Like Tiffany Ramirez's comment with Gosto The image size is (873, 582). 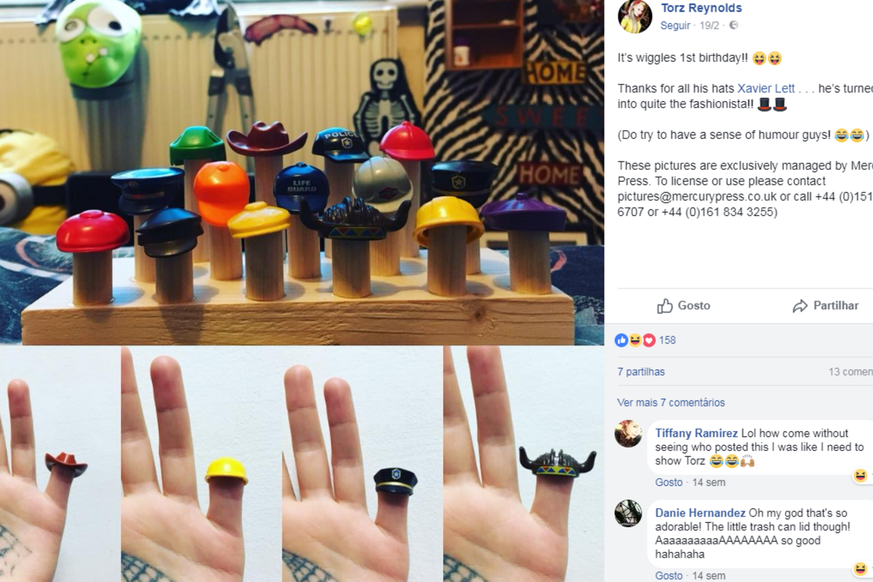coord(669,482)
